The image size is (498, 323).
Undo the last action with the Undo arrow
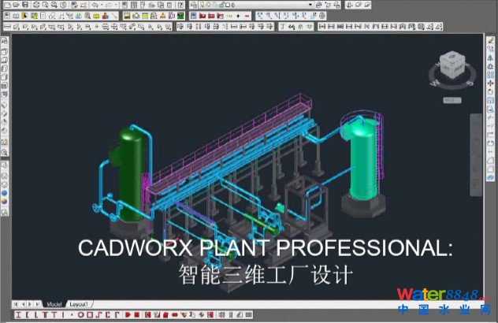[x=95, y=5]
